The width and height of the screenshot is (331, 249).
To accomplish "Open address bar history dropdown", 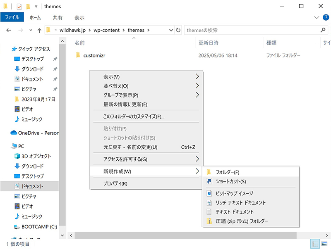I will (x=171, y=30).
